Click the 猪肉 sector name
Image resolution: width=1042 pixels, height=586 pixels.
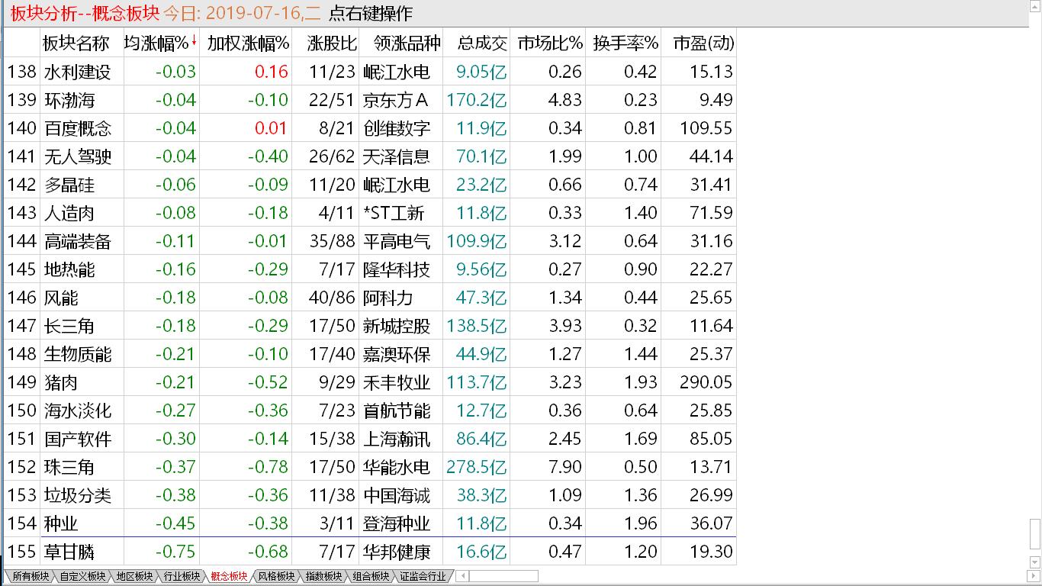point(61,382)
